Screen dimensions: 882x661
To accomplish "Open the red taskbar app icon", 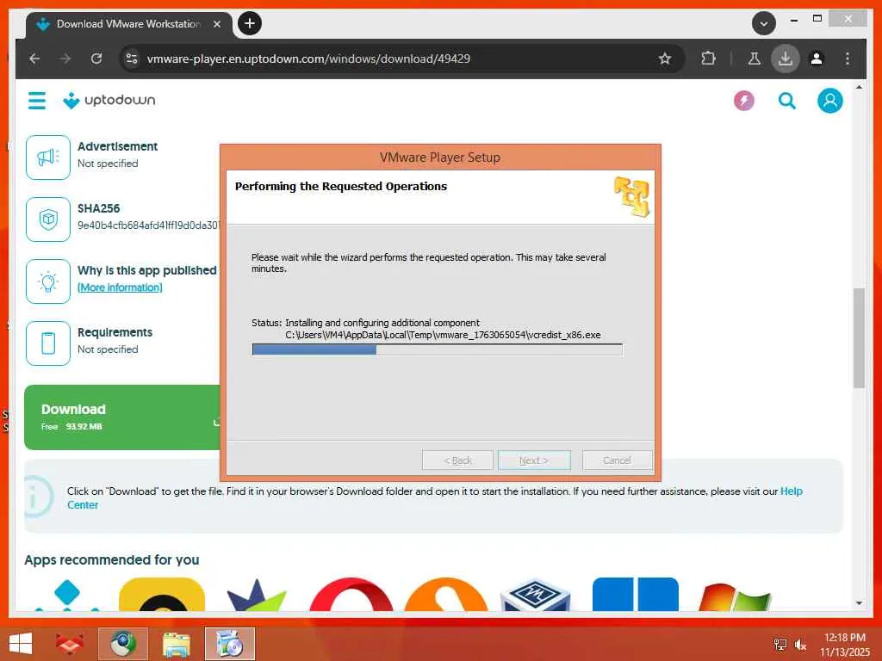I will 70,644.
